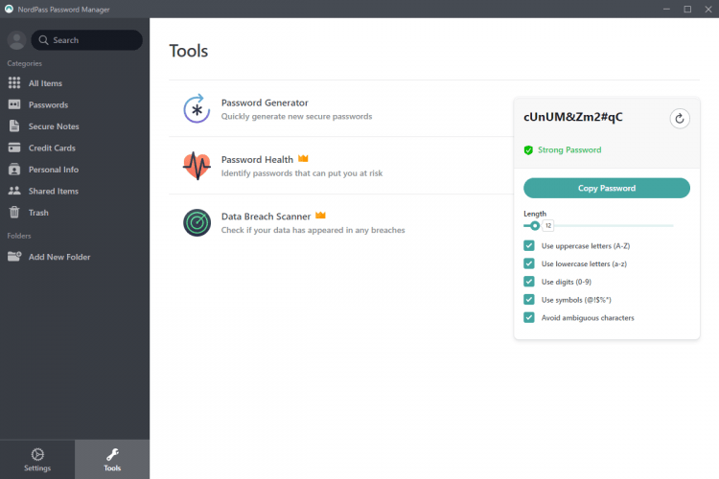Click the user profile avatar icon

[16, 40]
